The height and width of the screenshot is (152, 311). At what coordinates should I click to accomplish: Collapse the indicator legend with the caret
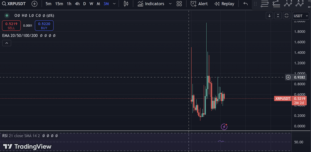coord(7,43)
